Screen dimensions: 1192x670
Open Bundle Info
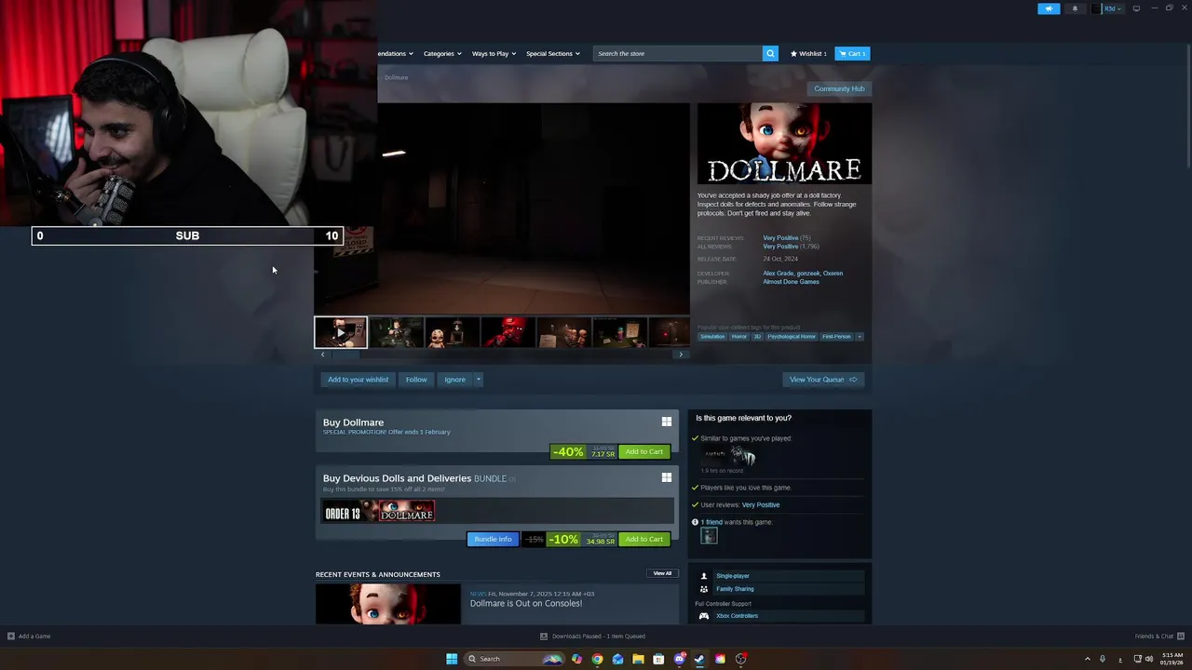point(493,539)
